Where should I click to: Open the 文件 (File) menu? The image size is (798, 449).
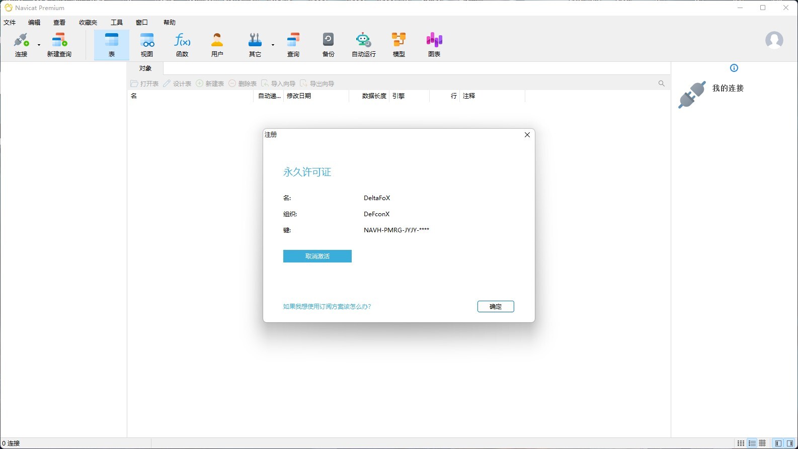[10, 23]
